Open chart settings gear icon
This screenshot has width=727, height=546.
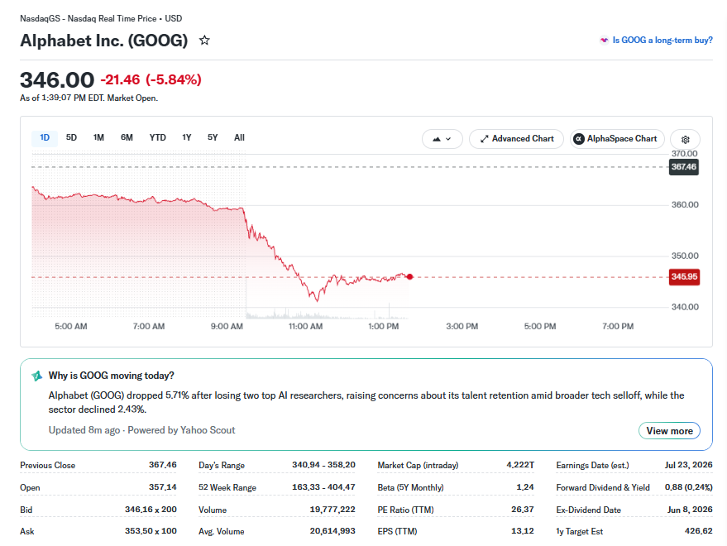coord(686,139)
